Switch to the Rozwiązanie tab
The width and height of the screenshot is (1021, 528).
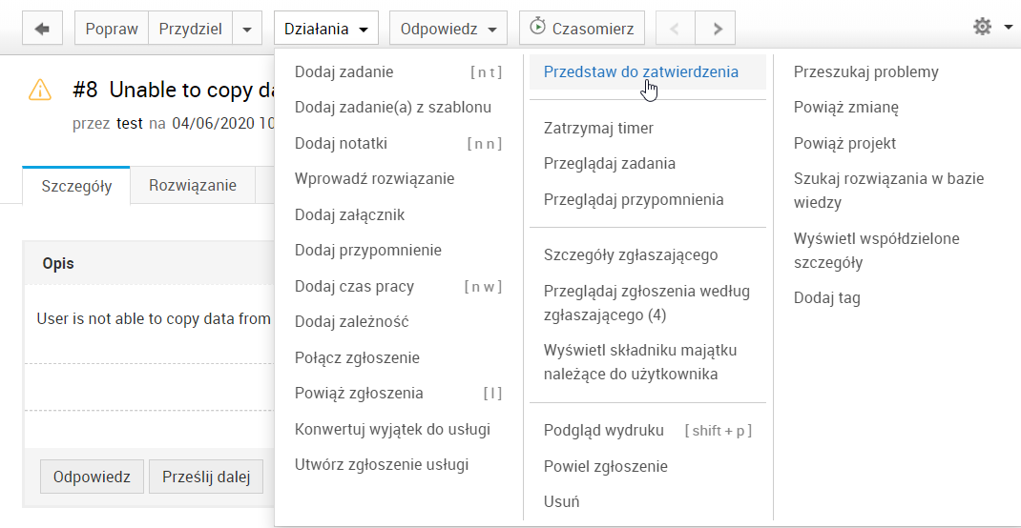(x=192, y=185)
